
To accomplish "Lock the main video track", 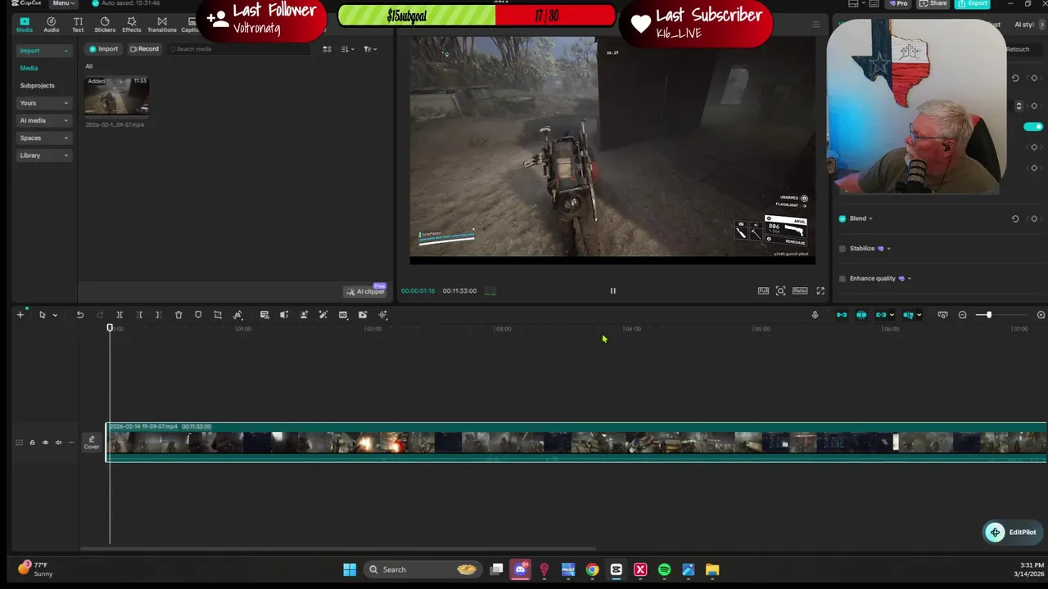I will click(32, 443).
